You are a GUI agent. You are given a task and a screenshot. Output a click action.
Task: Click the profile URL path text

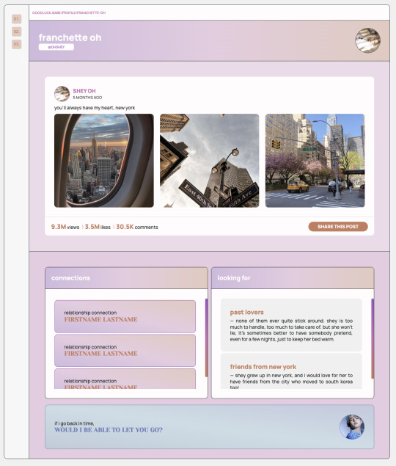(69, 12)
